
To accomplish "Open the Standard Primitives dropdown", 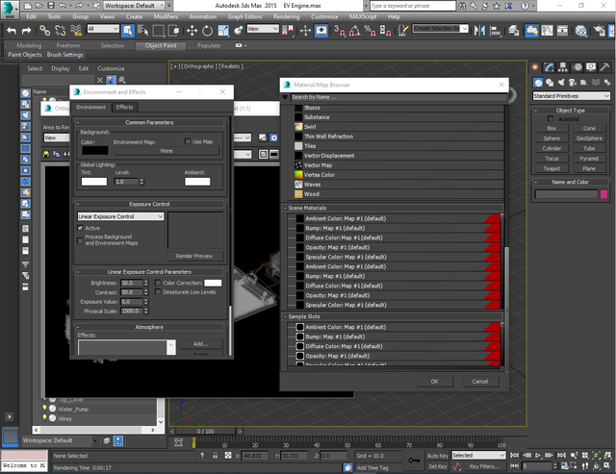I will [571, 96].
